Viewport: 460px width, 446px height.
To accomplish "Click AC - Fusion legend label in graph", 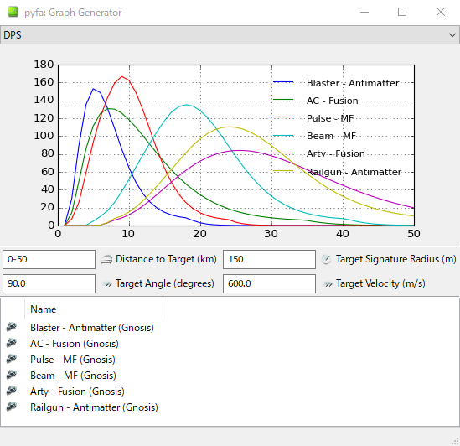I will click(x=333, y=101).
